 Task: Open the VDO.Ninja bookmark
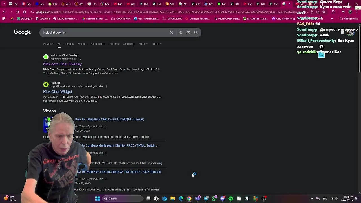point(43,19)
